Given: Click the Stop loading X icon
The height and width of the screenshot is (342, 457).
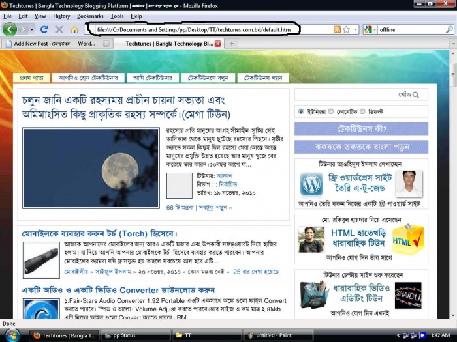Looking at the screenshot, I should coord(59,29).
